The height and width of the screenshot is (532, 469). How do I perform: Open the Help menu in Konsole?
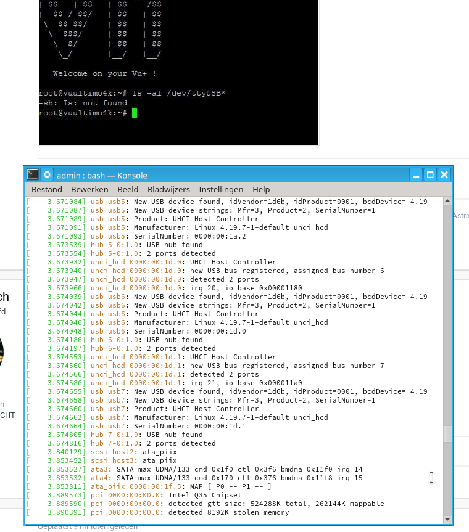tap(261, 190)
